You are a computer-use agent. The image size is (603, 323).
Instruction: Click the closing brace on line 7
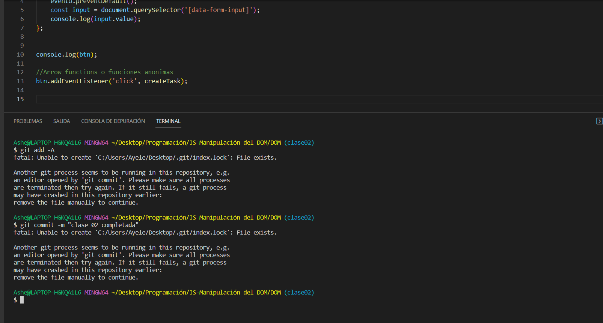click(x=38, y=28)
